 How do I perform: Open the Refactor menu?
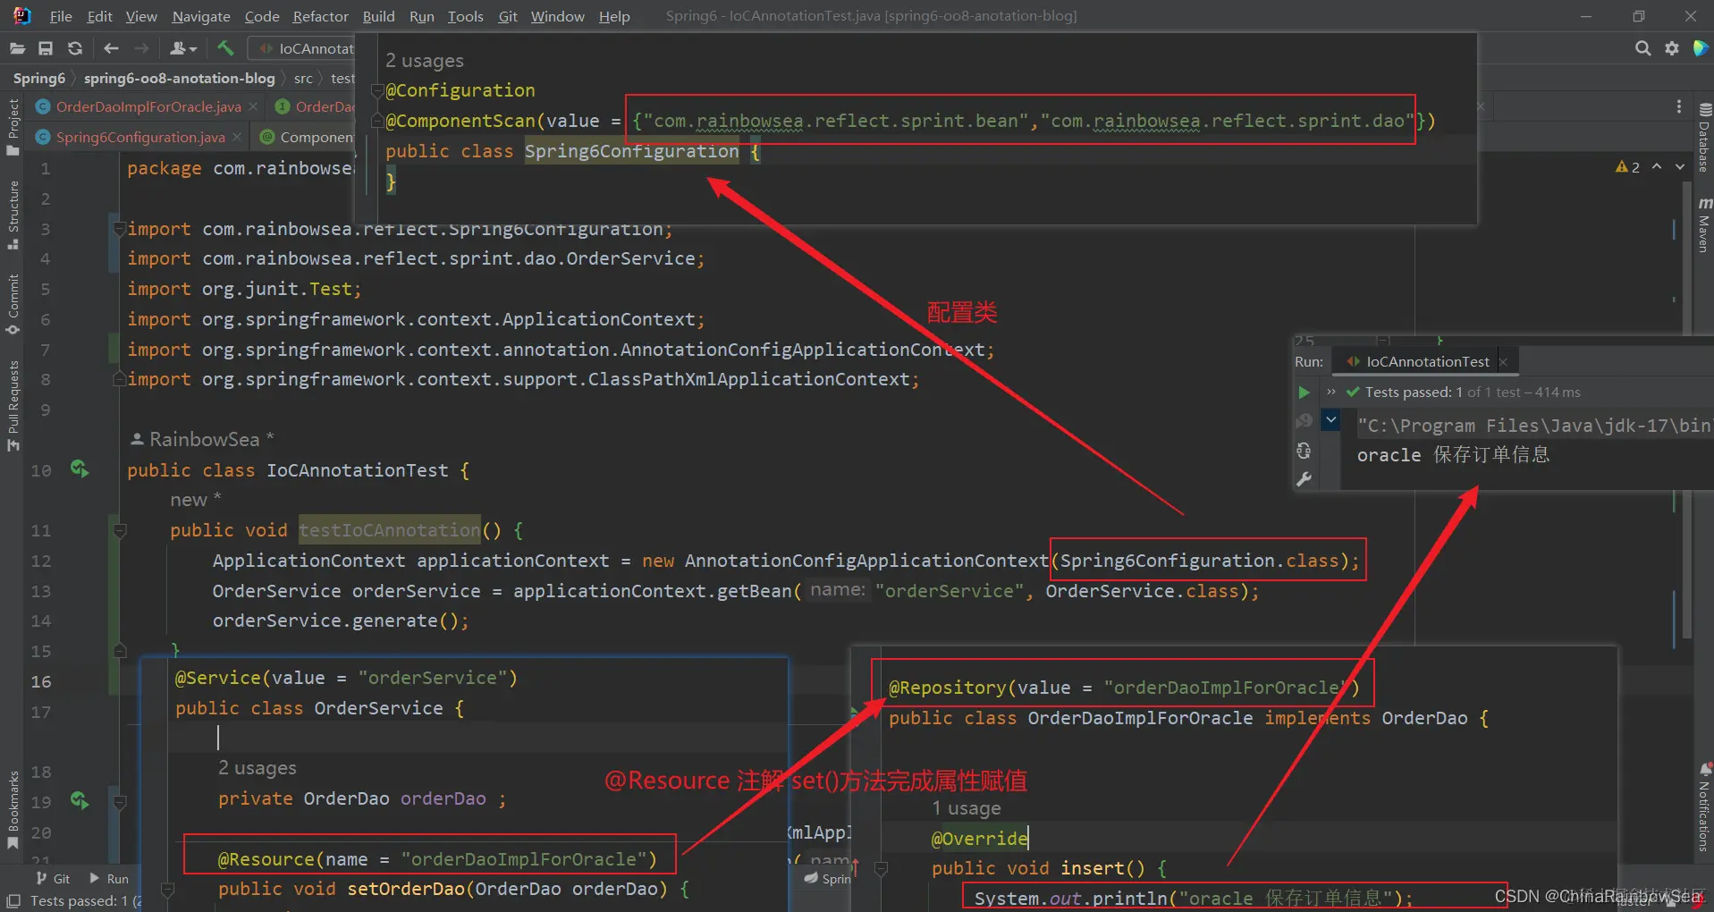[x=320, y=16]
